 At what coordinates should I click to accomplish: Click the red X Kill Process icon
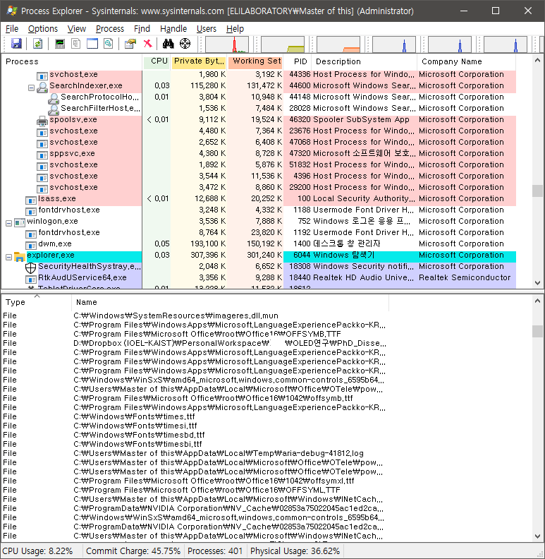pyautogui.click(x=147, y=44)
